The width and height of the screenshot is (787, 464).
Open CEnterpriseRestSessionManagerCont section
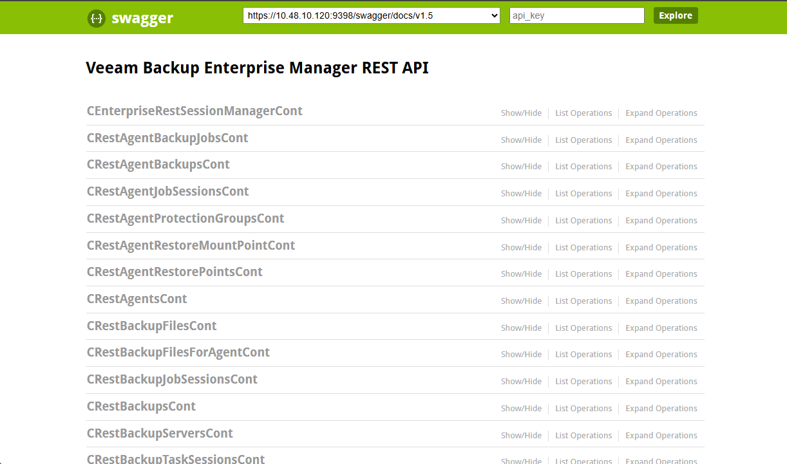pos(194,111)
